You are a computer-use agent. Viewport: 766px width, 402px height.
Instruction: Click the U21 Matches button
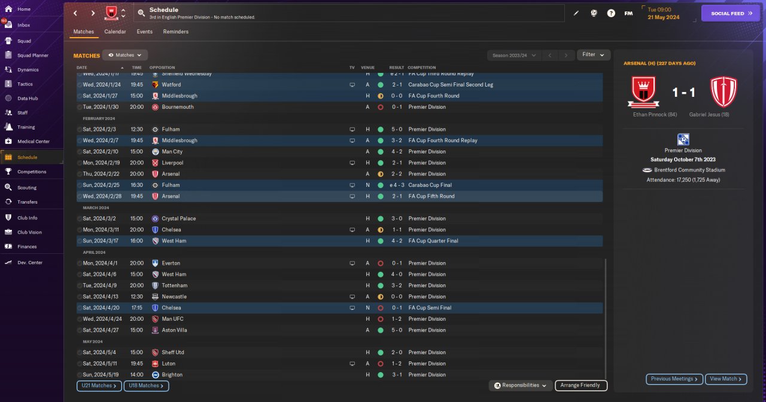[x=99, y=386]
